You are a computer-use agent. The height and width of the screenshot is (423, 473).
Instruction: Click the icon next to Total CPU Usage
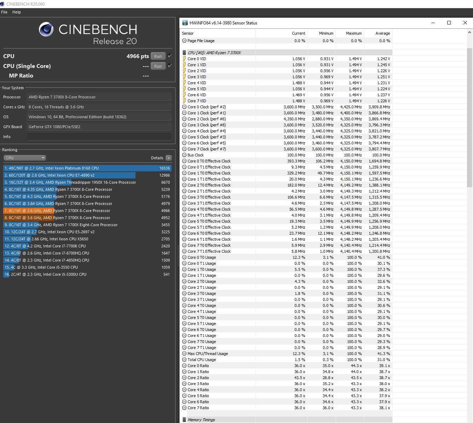184,360
